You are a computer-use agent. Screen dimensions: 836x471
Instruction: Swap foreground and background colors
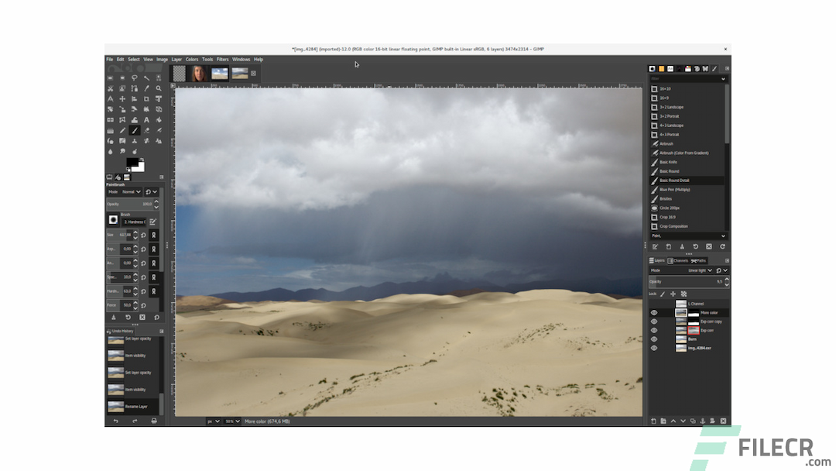142,160
